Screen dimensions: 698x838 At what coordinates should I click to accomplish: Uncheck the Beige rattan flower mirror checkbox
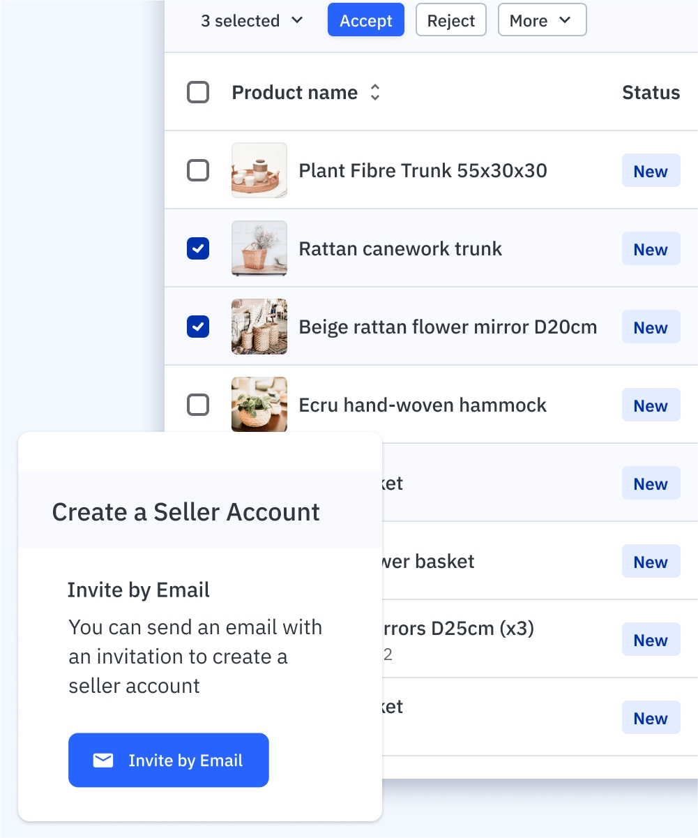pyautogui.click(x=198, y=327)
